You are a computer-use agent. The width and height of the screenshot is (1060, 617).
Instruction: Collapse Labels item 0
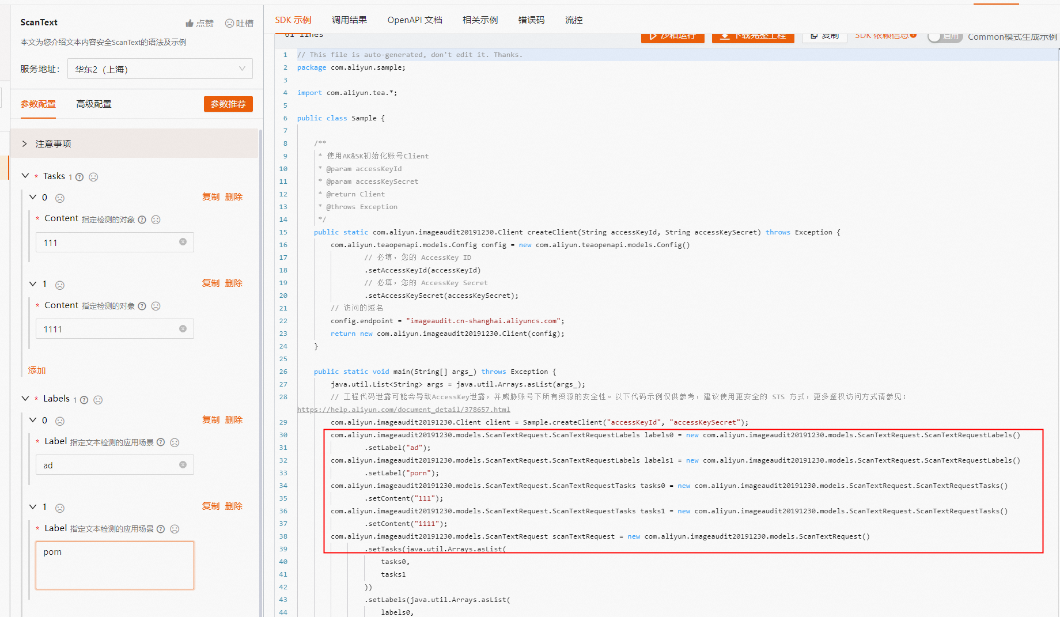click(33, 420)
